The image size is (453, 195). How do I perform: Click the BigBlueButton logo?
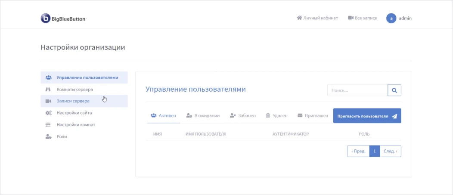pyautogui.click(x=64, y=18)
